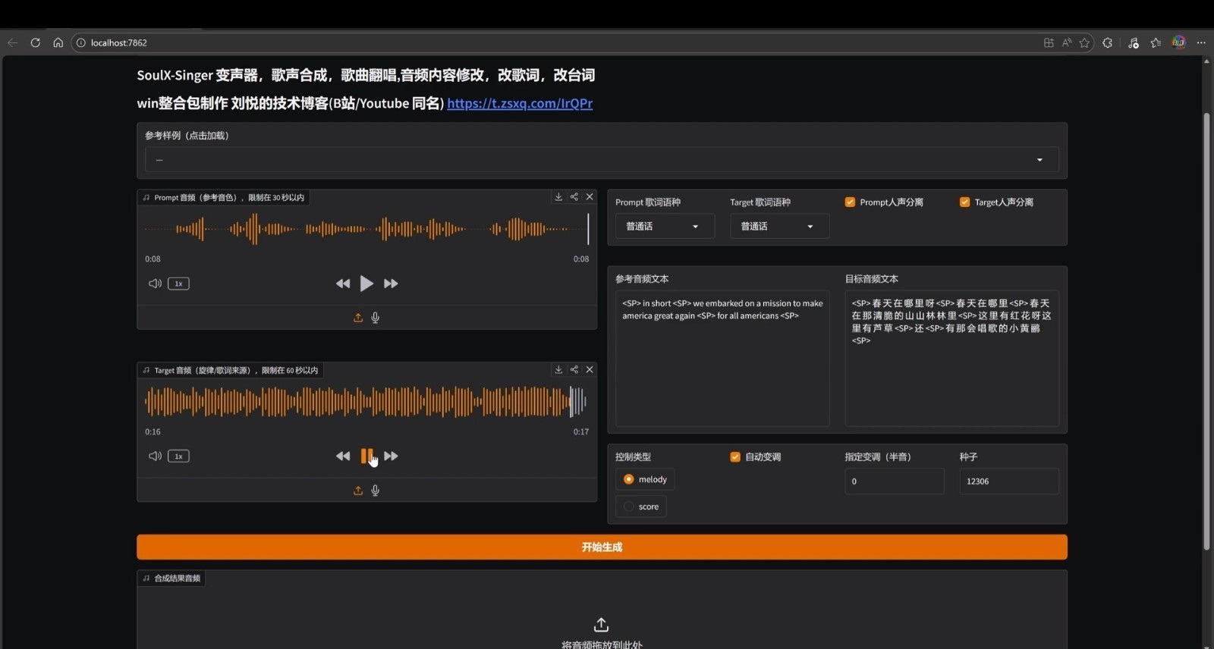Mute the Target audio volume
This screenshot has height=649, width=1214.
(155, 456)
